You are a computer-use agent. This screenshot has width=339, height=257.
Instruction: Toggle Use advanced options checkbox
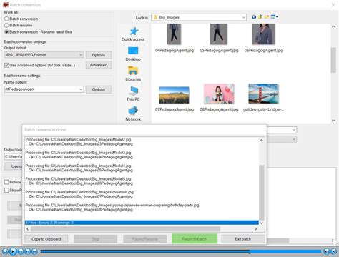click(x=6, y=65)
